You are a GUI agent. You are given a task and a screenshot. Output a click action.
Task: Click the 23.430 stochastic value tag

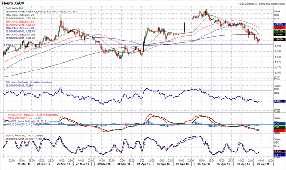pyautogui.click(x=279, y=151)
